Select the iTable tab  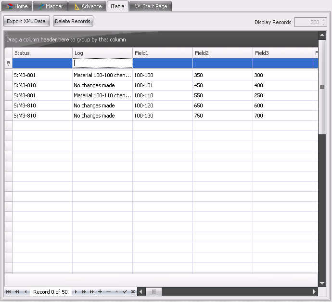point(117,6)
